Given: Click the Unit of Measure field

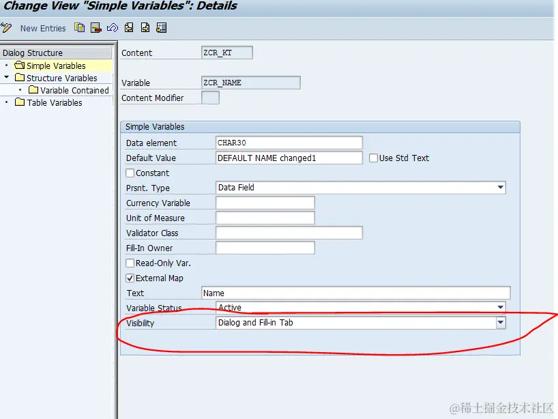Looking at the screenshot, I should [265, 218].
